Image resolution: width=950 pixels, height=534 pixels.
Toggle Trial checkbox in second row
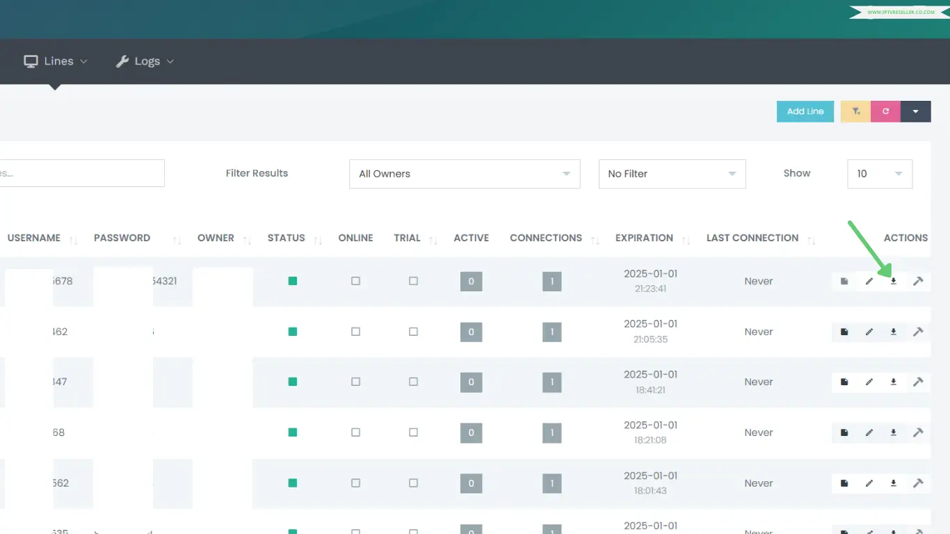tap(413, 332)
